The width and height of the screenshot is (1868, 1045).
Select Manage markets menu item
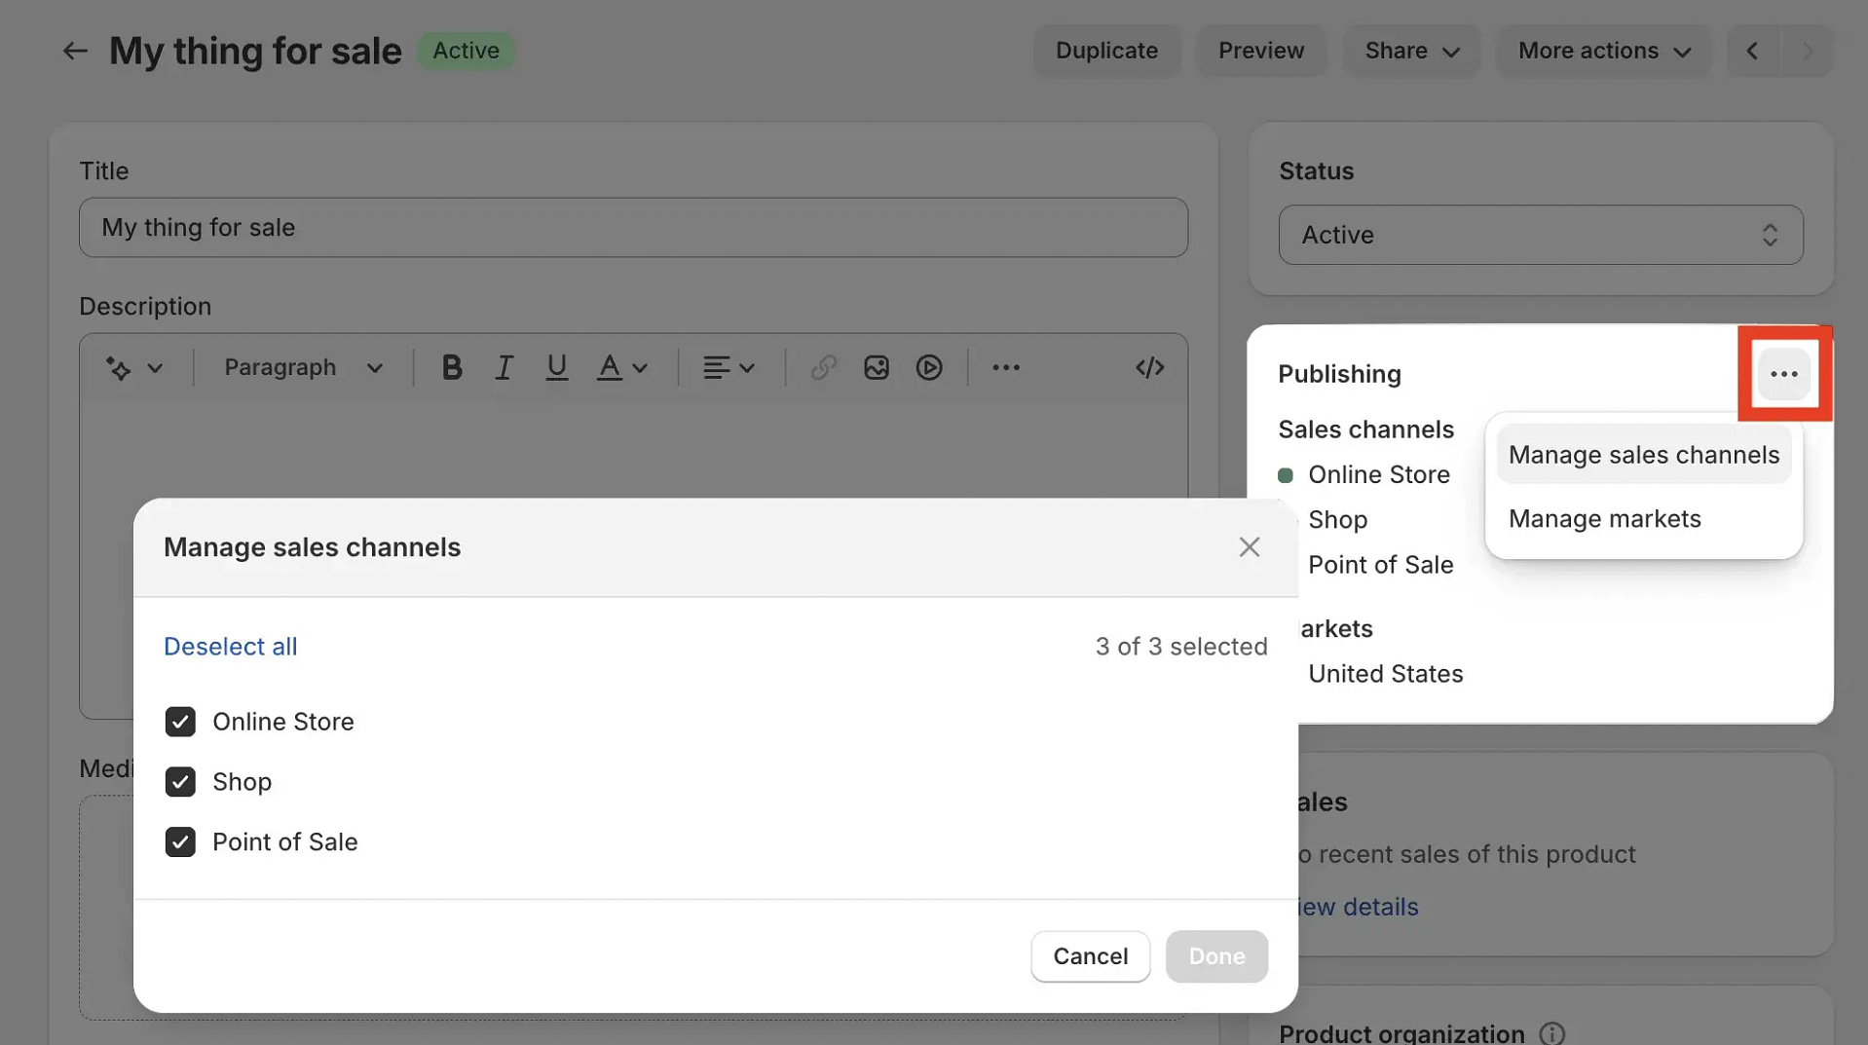(1643, 519)
